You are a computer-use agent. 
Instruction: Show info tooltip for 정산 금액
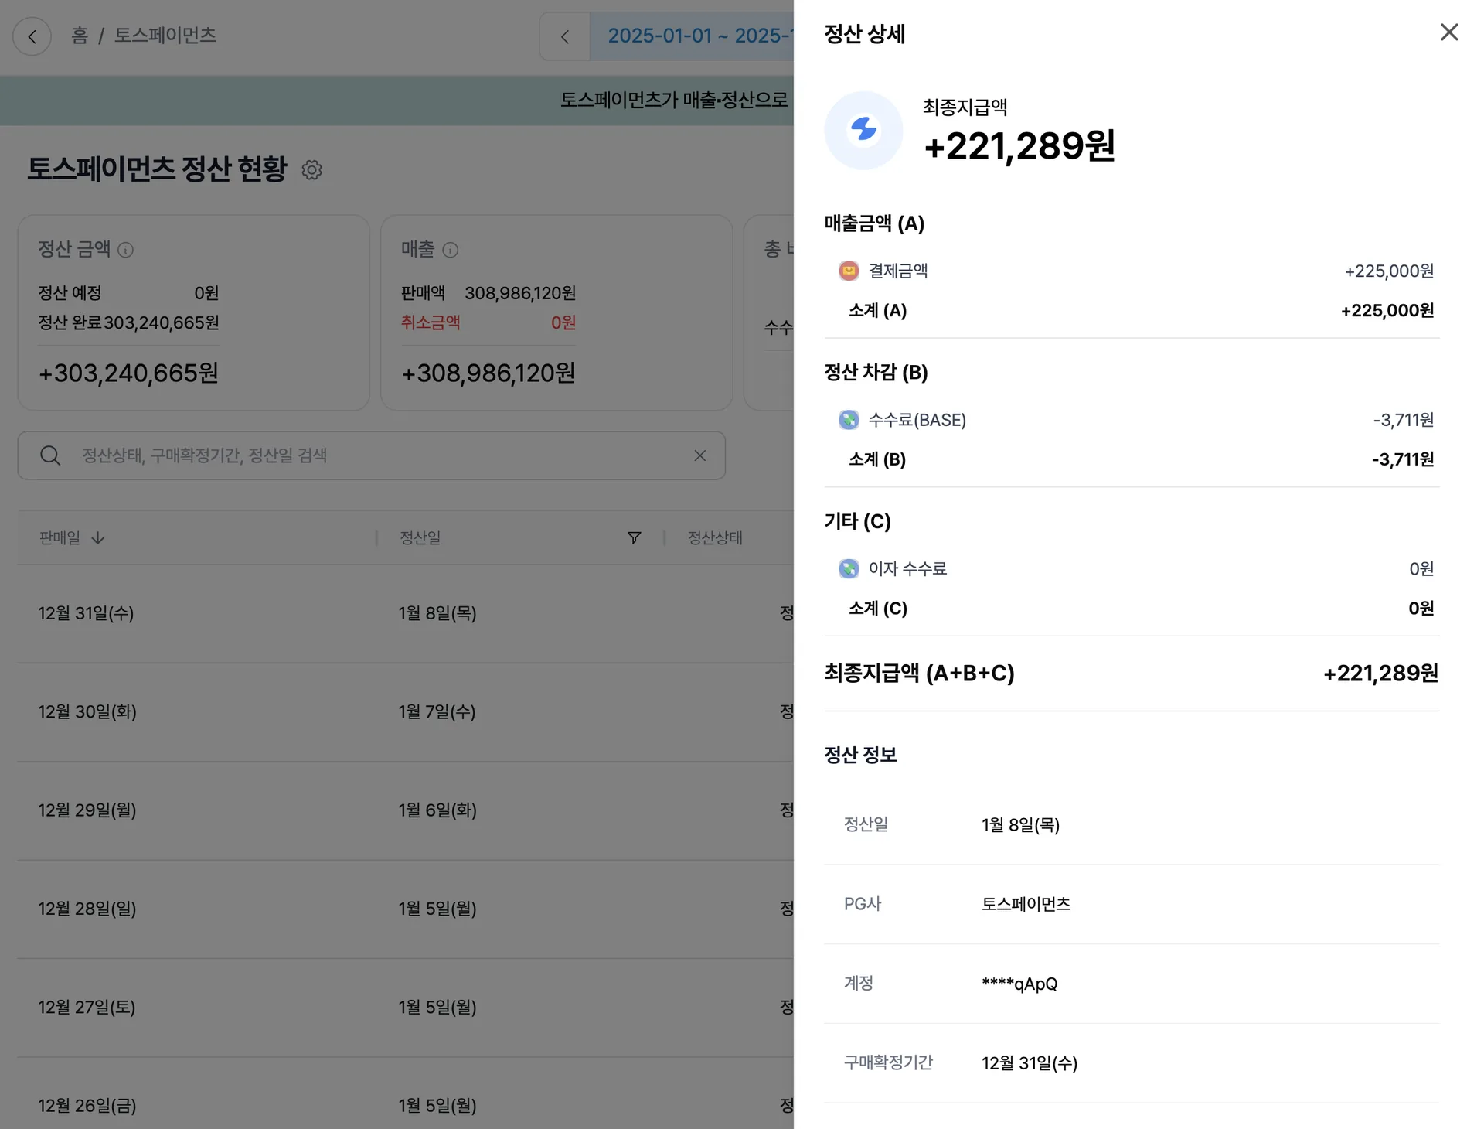point(125,250)
